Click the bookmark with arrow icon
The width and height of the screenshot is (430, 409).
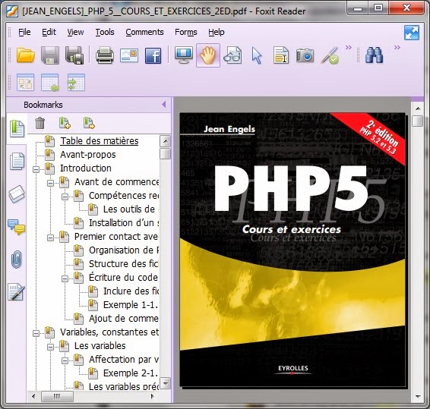[x=89, y=123]
